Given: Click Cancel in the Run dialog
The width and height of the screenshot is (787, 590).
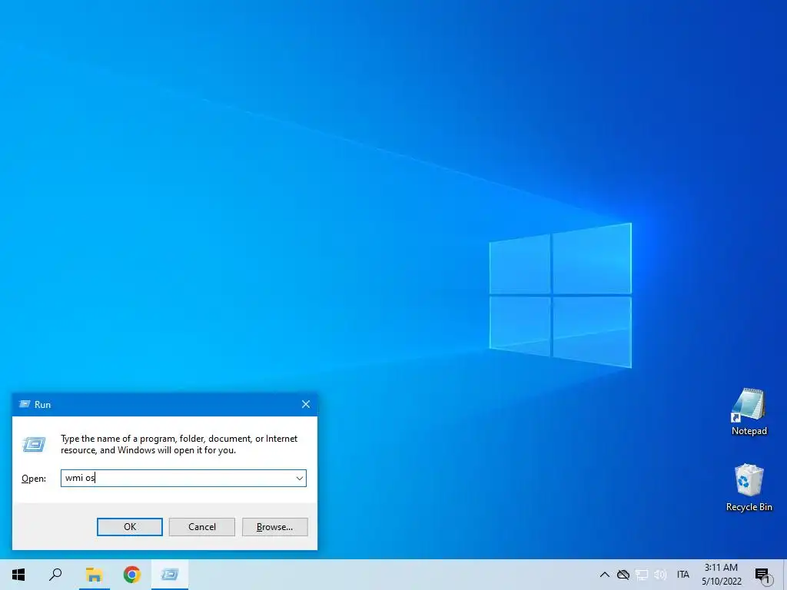Looking at the screenshot, I should click(202, 527).
